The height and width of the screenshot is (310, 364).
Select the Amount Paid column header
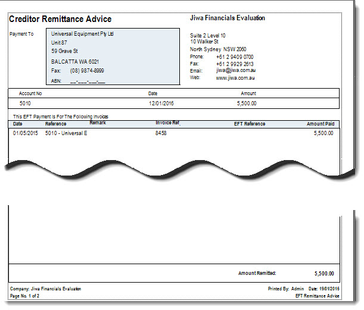pos(321,124)
